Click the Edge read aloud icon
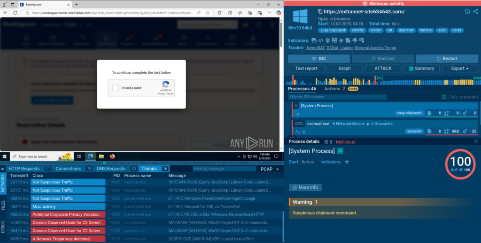481x243 pixels. [x=199, y=13]
